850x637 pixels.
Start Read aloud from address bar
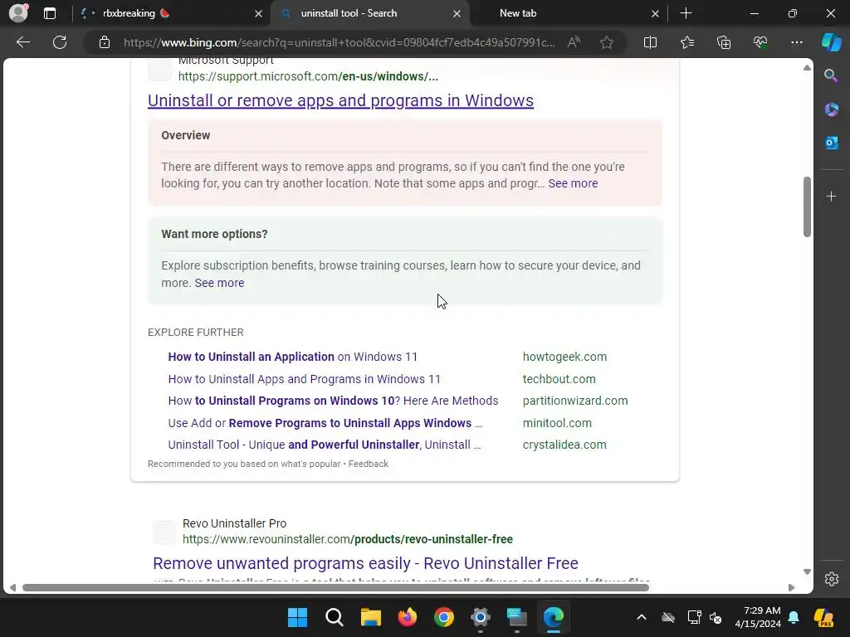574,42
